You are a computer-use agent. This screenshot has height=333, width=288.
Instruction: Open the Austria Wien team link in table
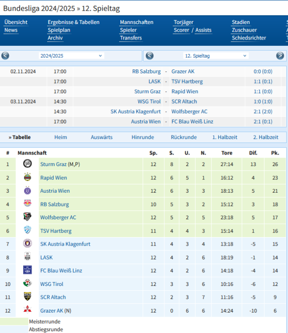[55, 191]
